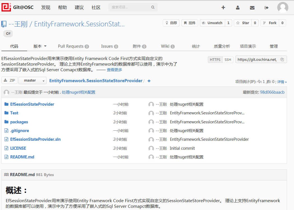Click the clone URL text field
The height and width of the screenshot is (210, 294).
[257, 59]
